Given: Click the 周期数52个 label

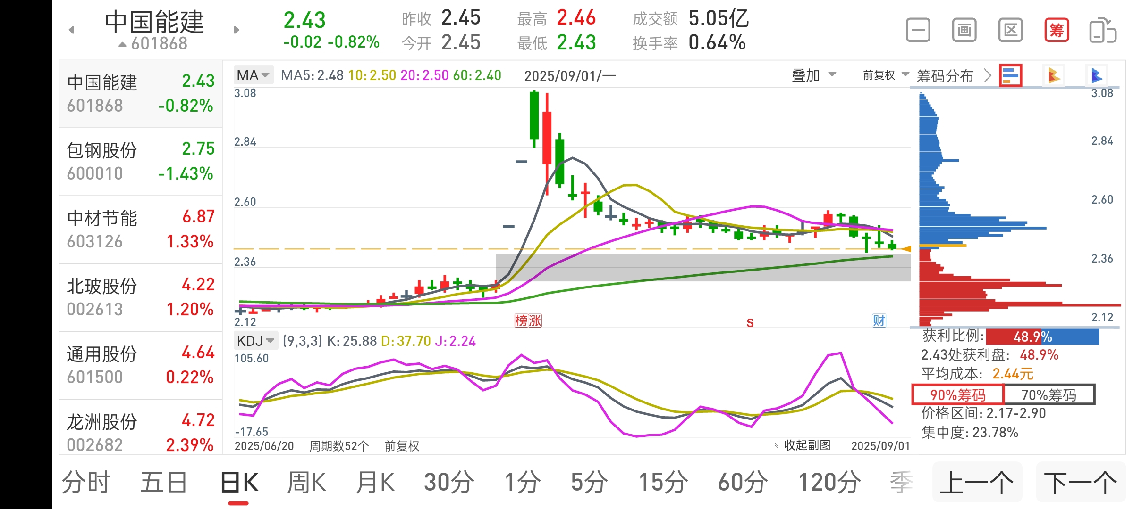Looking at the screenshot, I should coord(339,446).
